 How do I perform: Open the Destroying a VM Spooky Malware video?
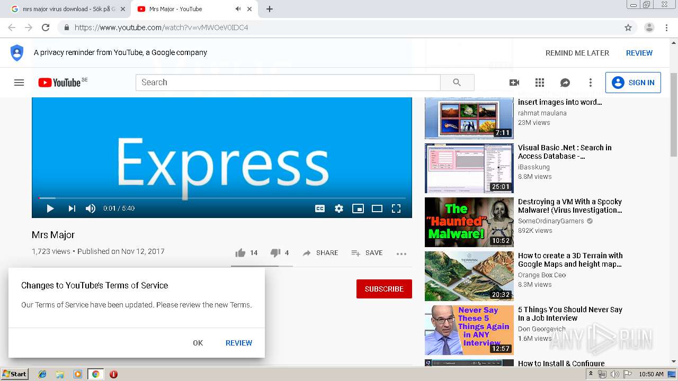[x=570, y=206]
